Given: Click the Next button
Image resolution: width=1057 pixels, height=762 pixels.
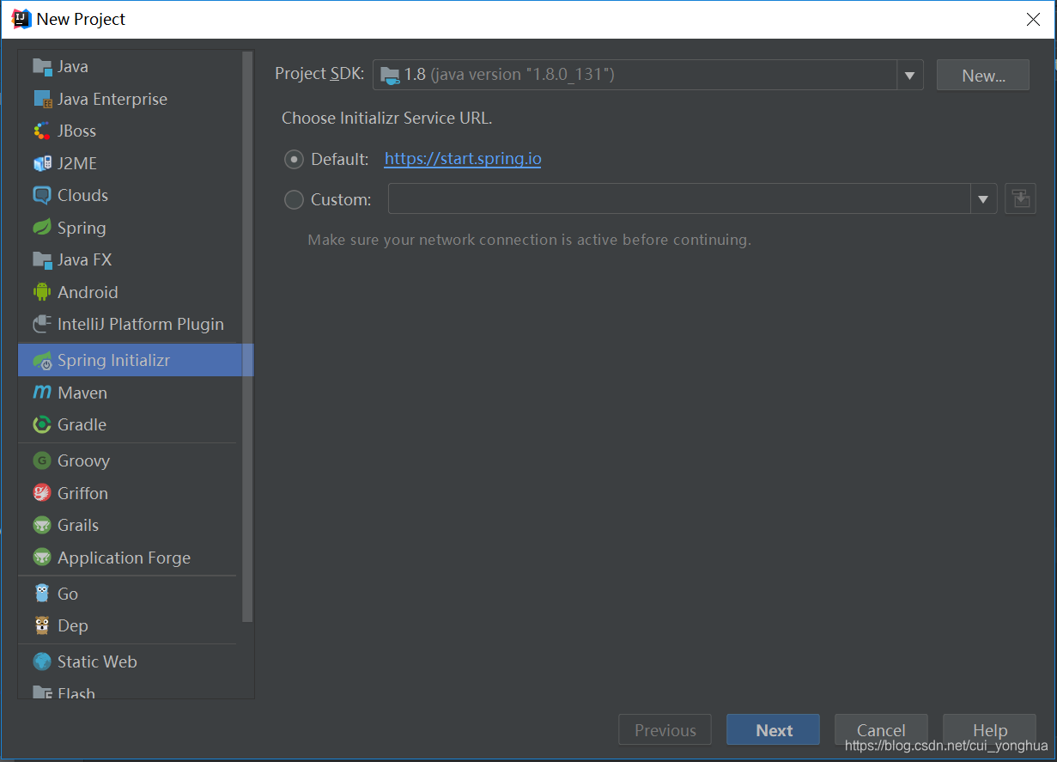Looking at the screenshot, I should click(x=773, y=730).
